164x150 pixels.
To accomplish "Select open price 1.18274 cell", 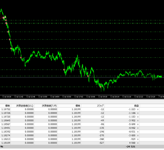I will pyautogui.click(x=5, y=135).
